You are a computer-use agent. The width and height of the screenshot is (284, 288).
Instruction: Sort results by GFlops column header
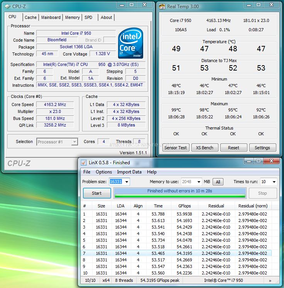click(x=184, y=206)
